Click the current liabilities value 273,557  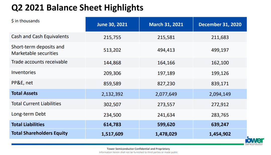[166, 105]
